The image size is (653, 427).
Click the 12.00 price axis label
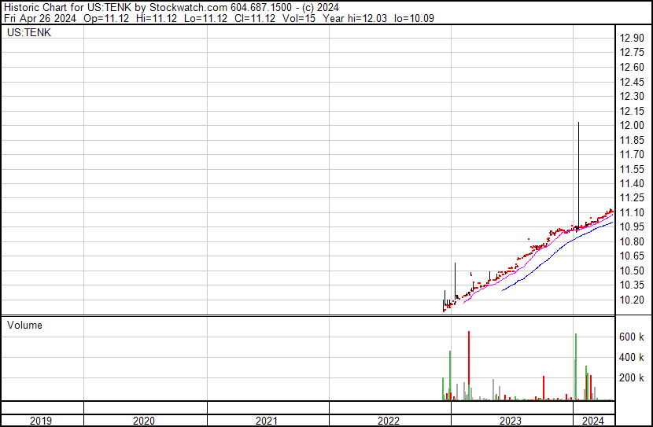click(x=633, y=126)
